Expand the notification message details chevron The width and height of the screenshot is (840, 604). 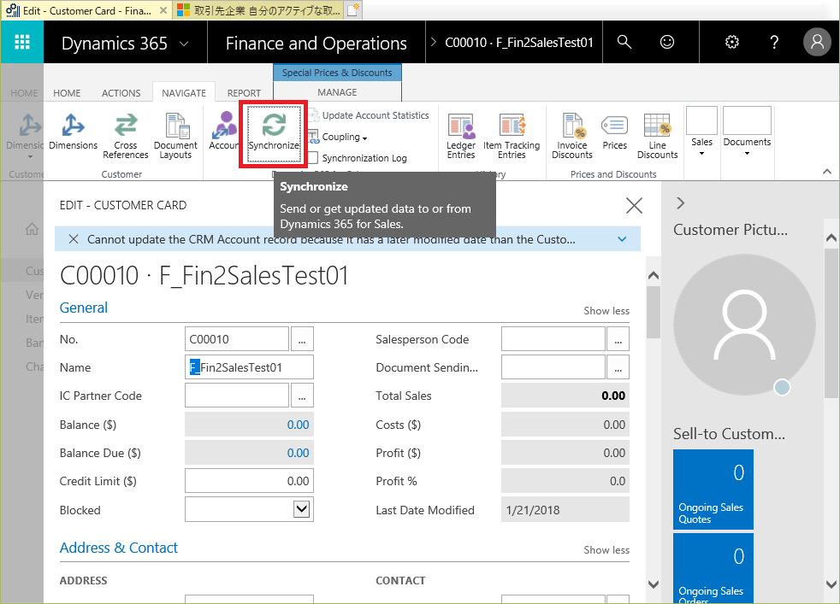tap(622, 239)
